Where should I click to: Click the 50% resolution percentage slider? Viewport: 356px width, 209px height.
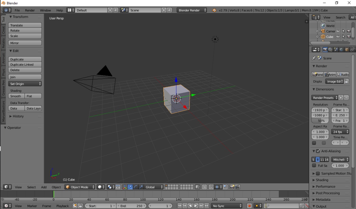click(320, 121)
